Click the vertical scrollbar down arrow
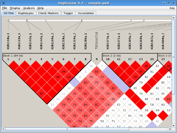This screenshot has height=133, width=177. (173, 126)
